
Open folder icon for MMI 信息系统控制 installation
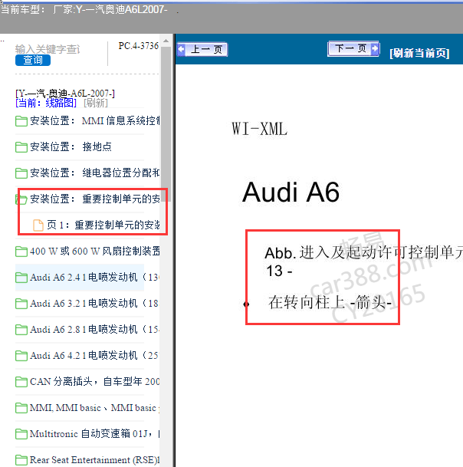click(x=21, y=121)
